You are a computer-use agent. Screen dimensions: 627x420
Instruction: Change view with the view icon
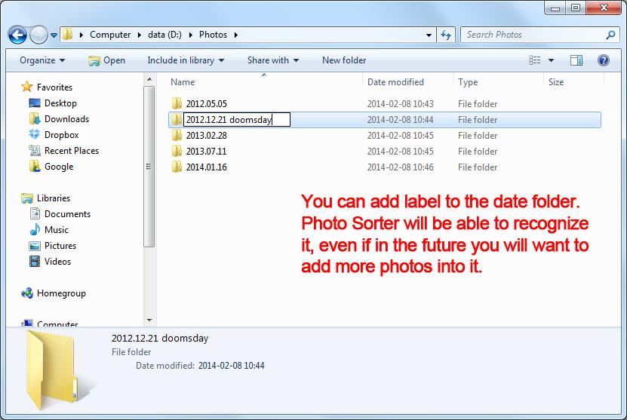[x=535, y=60]
